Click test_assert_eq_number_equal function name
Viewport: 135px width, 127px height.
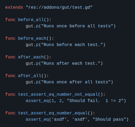(53, 113)
